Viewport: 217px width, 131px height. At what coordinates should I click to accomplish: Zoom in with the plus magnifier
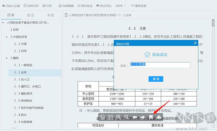click(x=119, y=117)
